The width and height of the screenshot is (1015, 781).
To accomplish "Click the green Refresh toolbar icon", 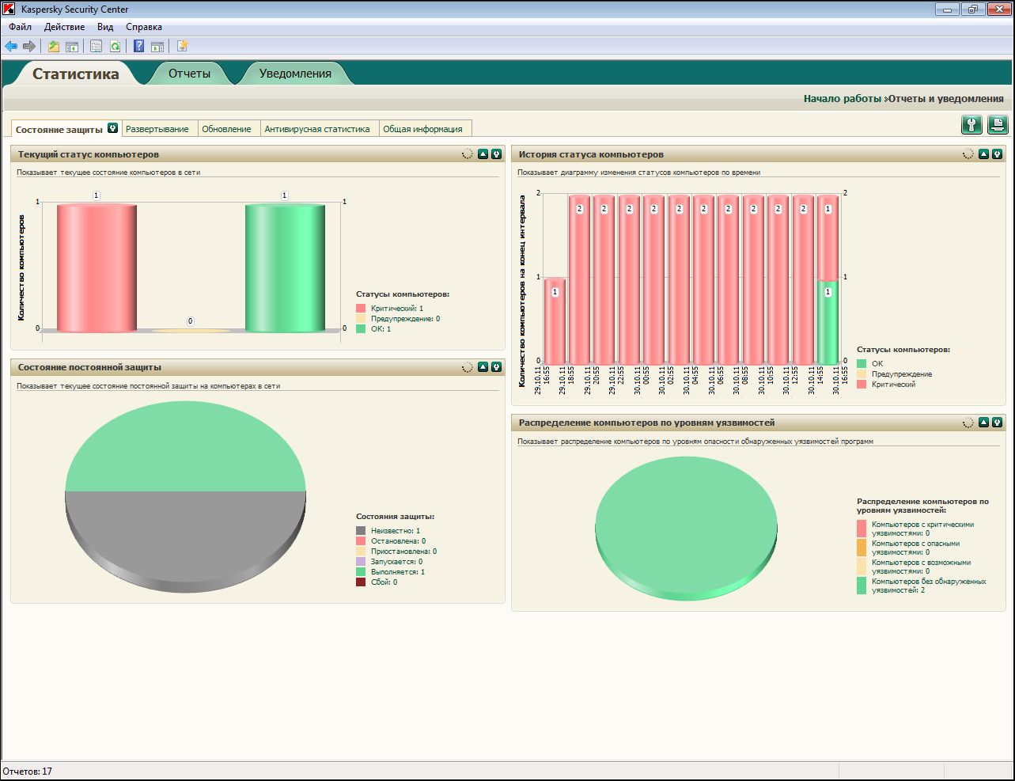I will (116, 47).
